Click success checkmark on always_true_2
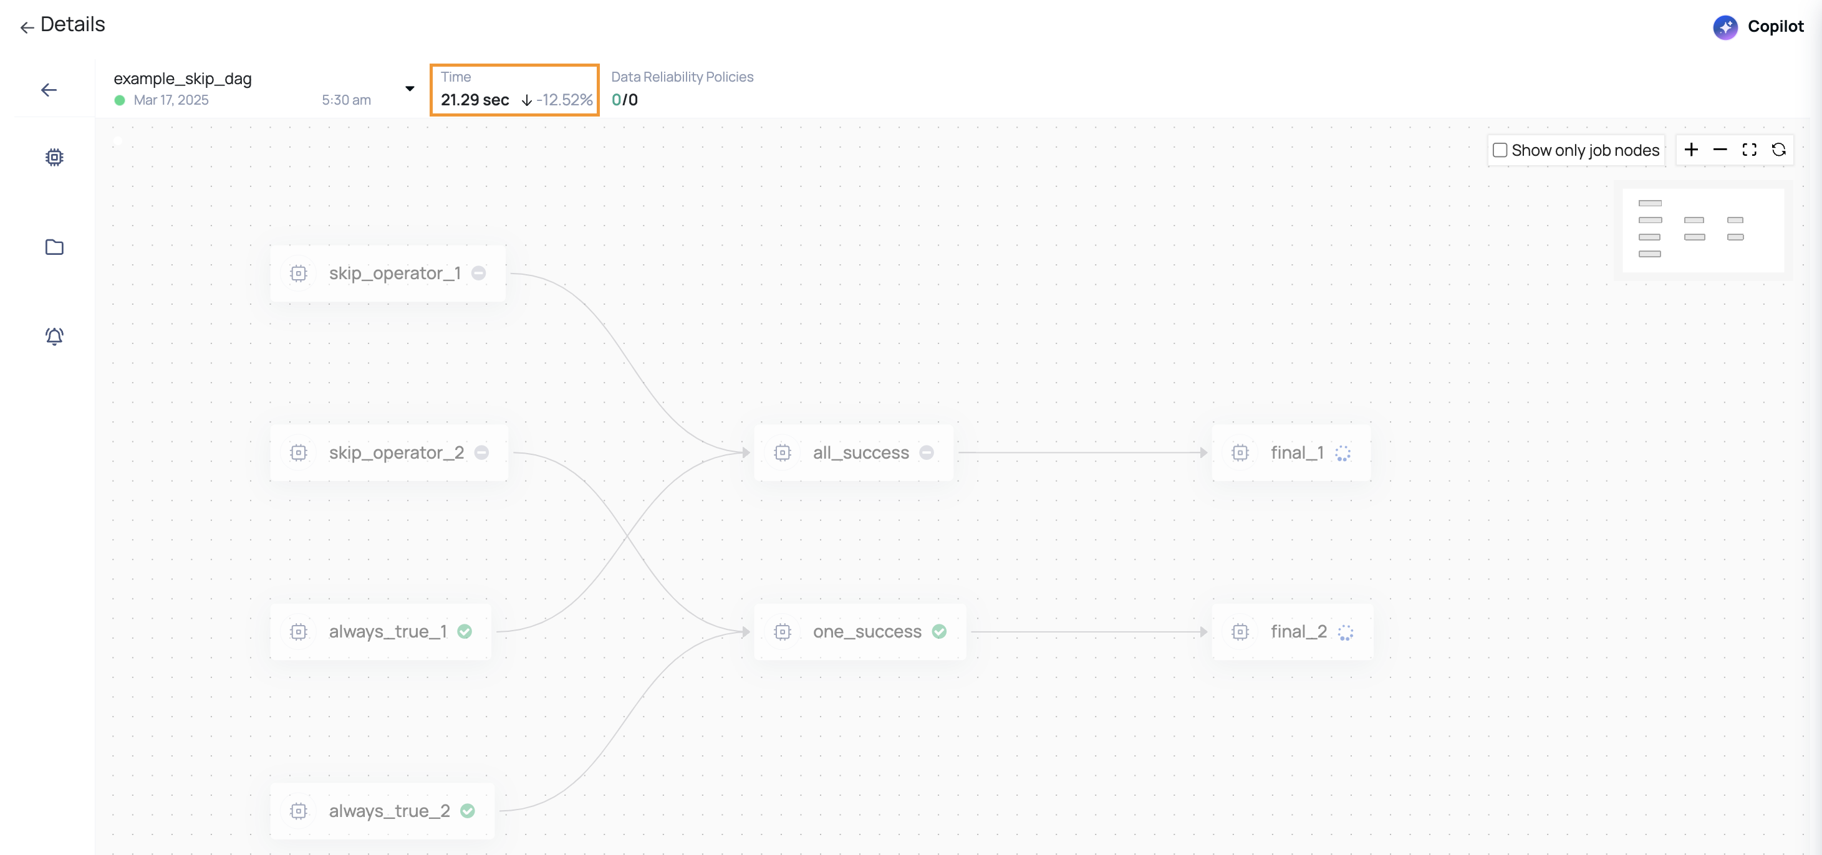This screenshot has height=855, width=1822. pos(468,811)
